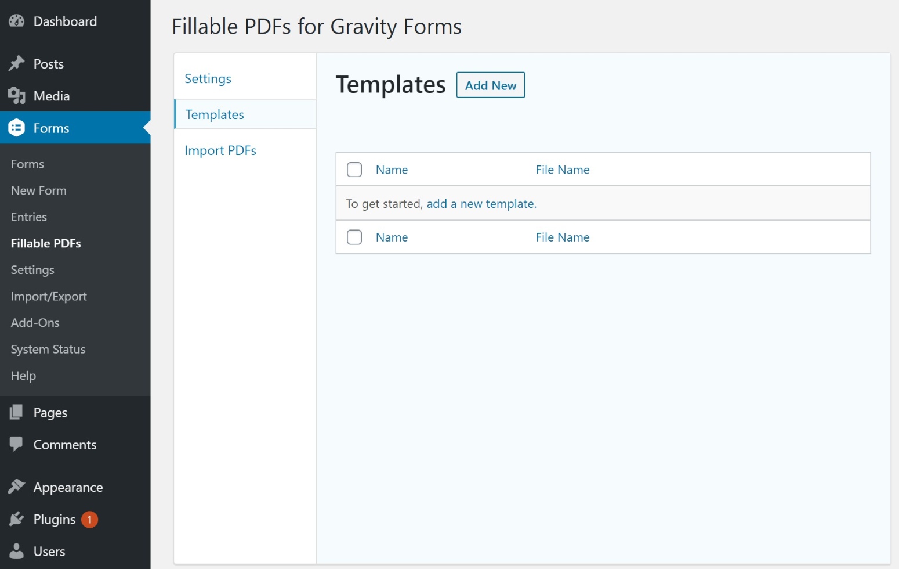899x569 pixels.
Task: Click the Plugins icon
Action: coord(17,519)
